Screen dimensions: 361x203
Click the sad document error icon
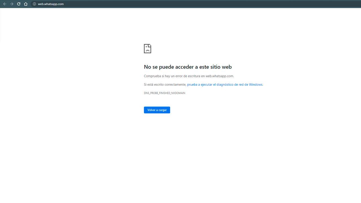pyautogui.click(x=147, y=48)
